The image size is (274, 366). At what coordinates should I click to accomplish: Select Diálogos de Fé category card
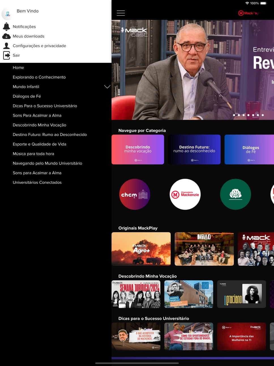[249, 150]
